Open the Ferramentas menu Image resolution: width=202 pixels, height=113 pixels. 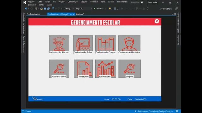tap(122, 2)
